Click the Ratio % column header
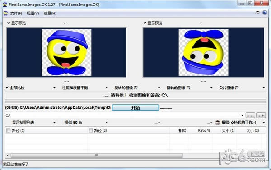Image resolution: width=271 pixels, height=170 pixels. (x=204, y=130)
